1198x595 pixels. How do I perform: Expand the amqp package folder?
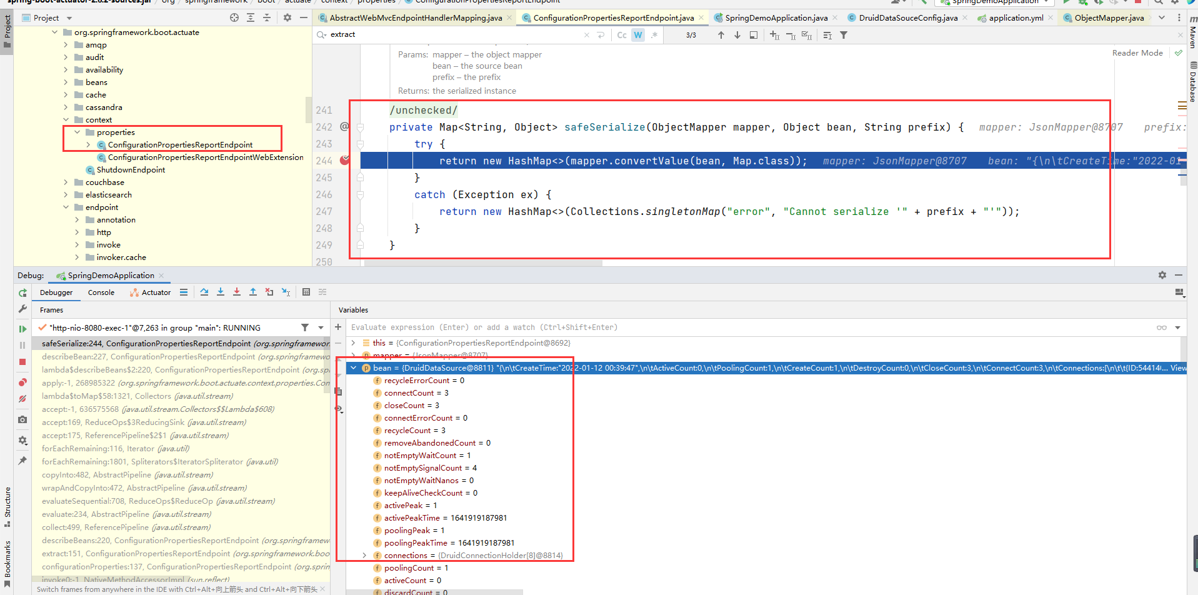[66, 45]
